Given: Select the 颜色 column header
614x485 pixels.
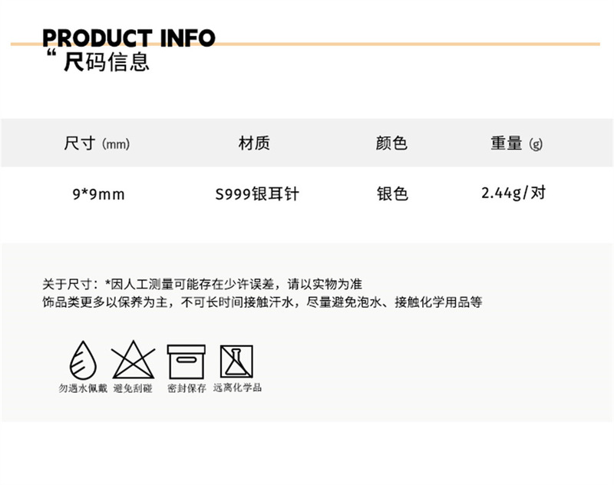Looking at the screenshot, I should point(391,144).
